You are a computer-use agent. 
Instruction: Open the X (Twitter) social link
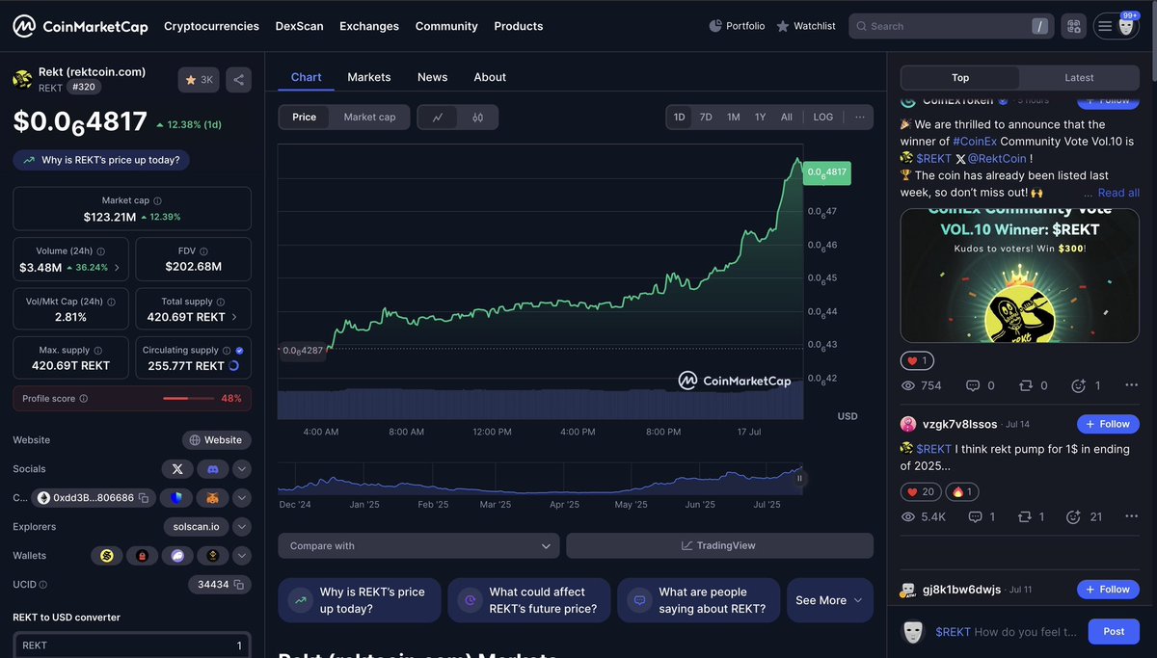click(x=176, y=469)
